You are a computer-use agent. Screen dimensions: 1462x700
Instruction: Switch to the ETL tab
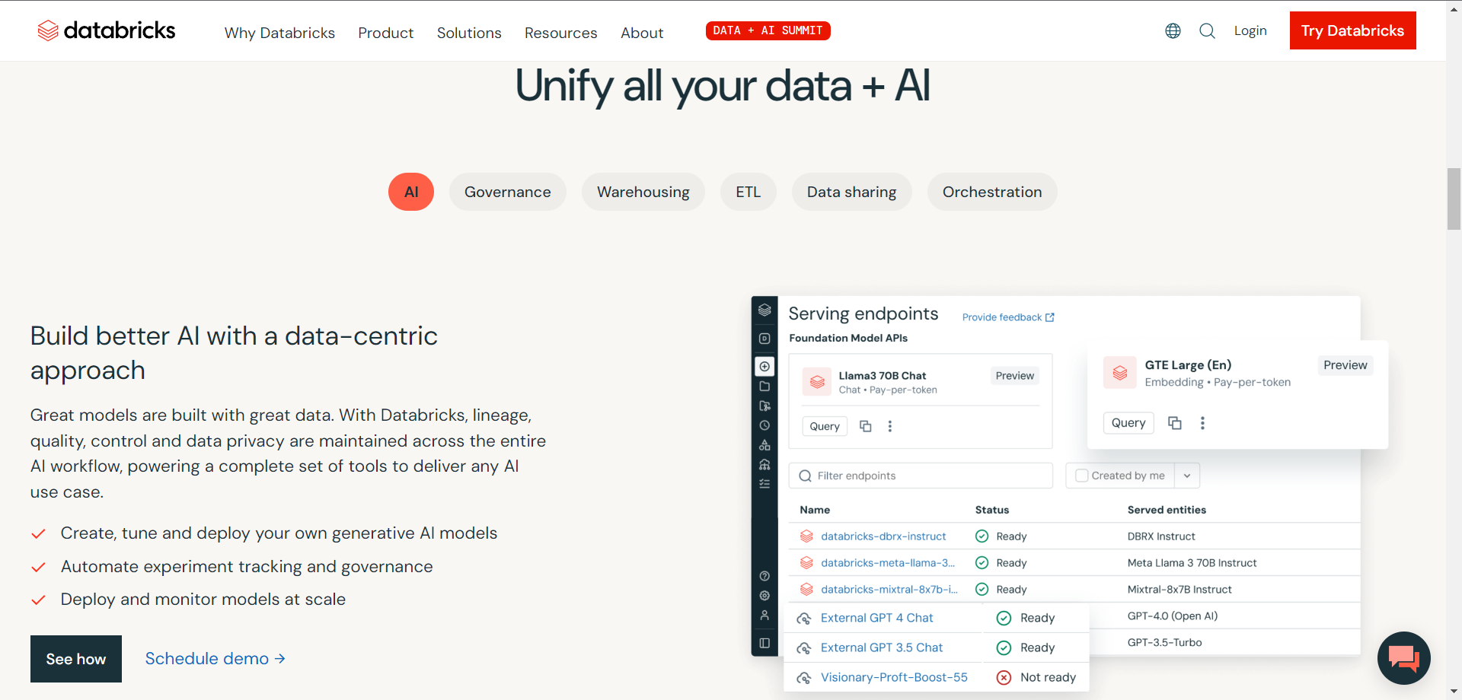click(x=749, y=192)
